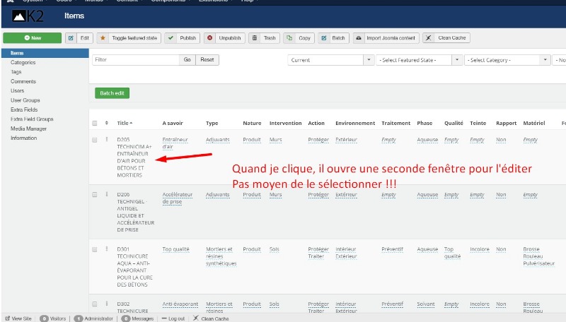
Task: Click View Site icon in status bar
Action: click(8, 318)
